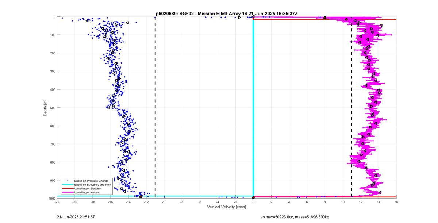Click the black dashed line at -11 cm/s
This screenshot has height=223, width=438.
(155, 107)
